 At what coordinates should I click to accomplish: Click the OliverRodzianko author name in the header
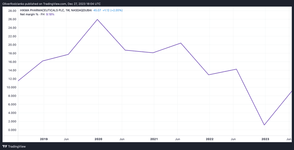click(x=15, y=4)
